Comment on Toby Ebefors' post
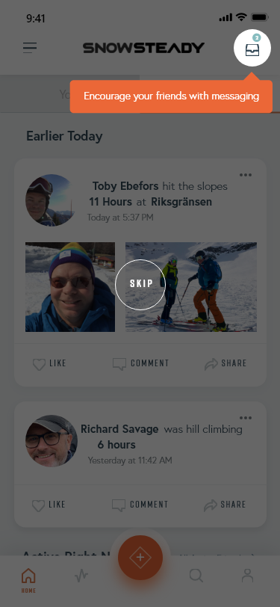This screenshot has height=607, width=280. [141, 363]
